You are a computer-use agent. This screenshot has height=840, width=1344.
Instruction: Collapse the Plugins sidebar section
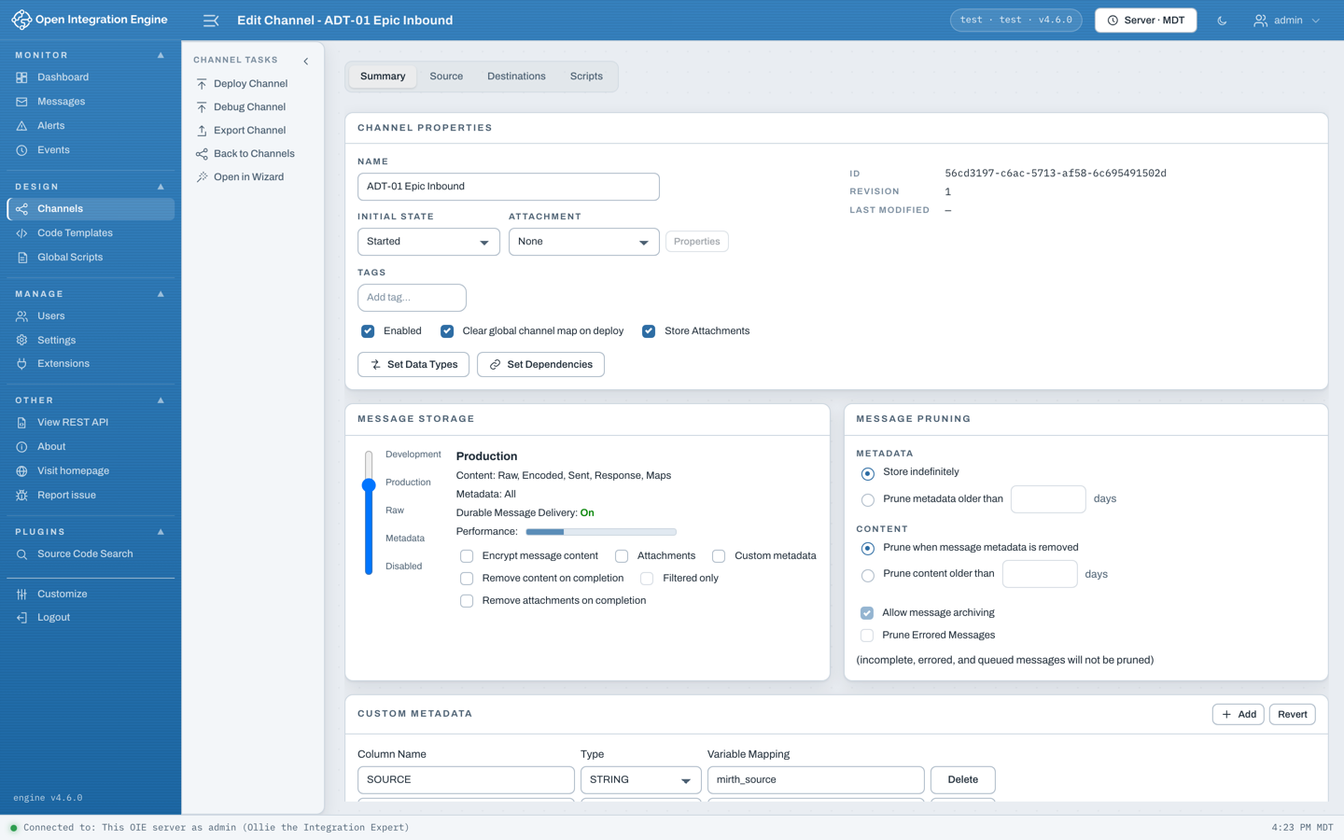coord(161,532)
